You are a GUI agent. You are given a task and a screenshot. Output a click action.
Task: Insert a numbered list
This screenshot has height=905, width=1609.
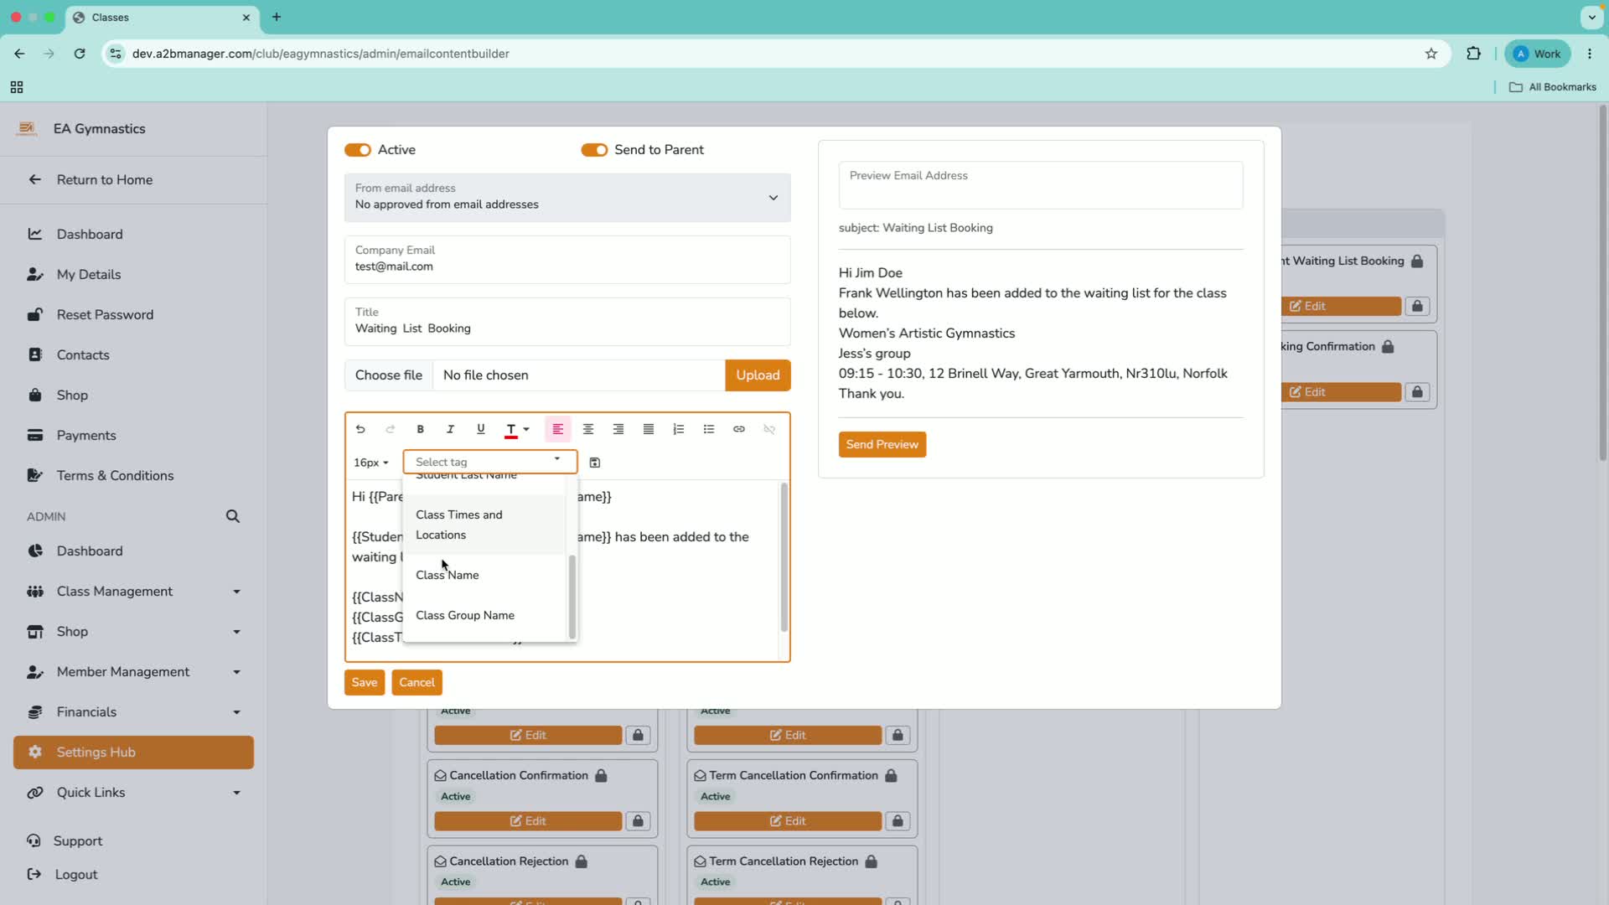pyautogui.click(x=679, y=429)
